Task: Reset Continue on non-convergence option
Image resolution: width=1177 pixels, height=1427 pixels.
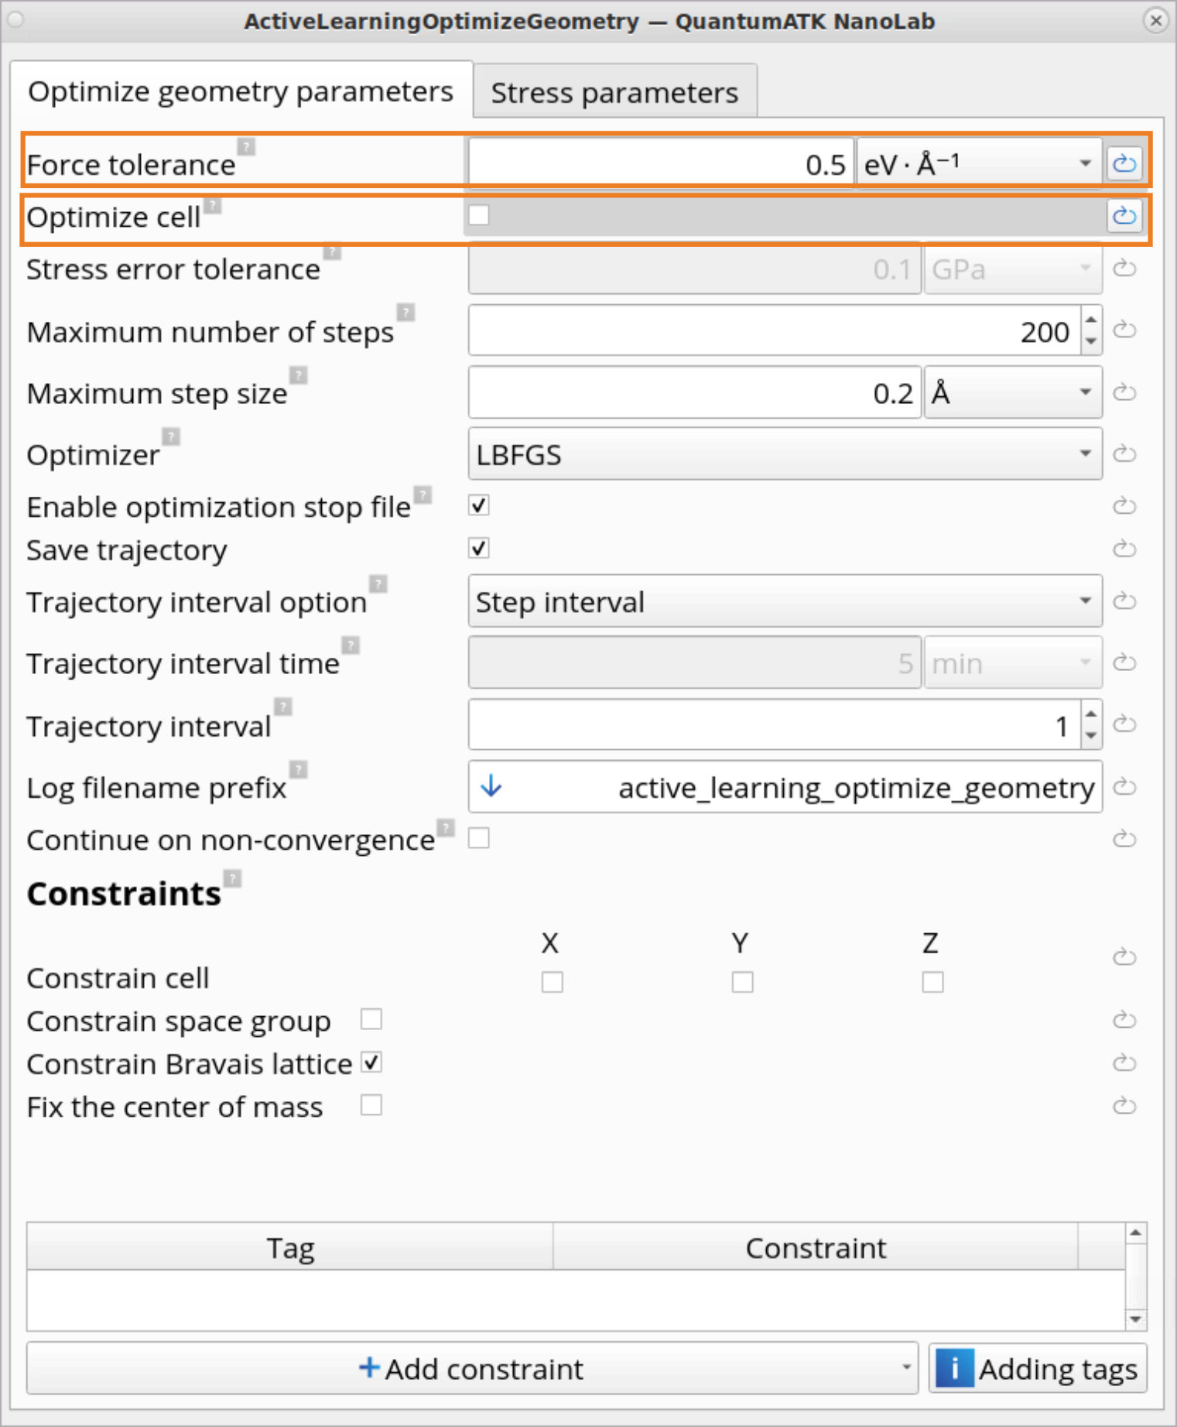Action: tap(1124, 839)
